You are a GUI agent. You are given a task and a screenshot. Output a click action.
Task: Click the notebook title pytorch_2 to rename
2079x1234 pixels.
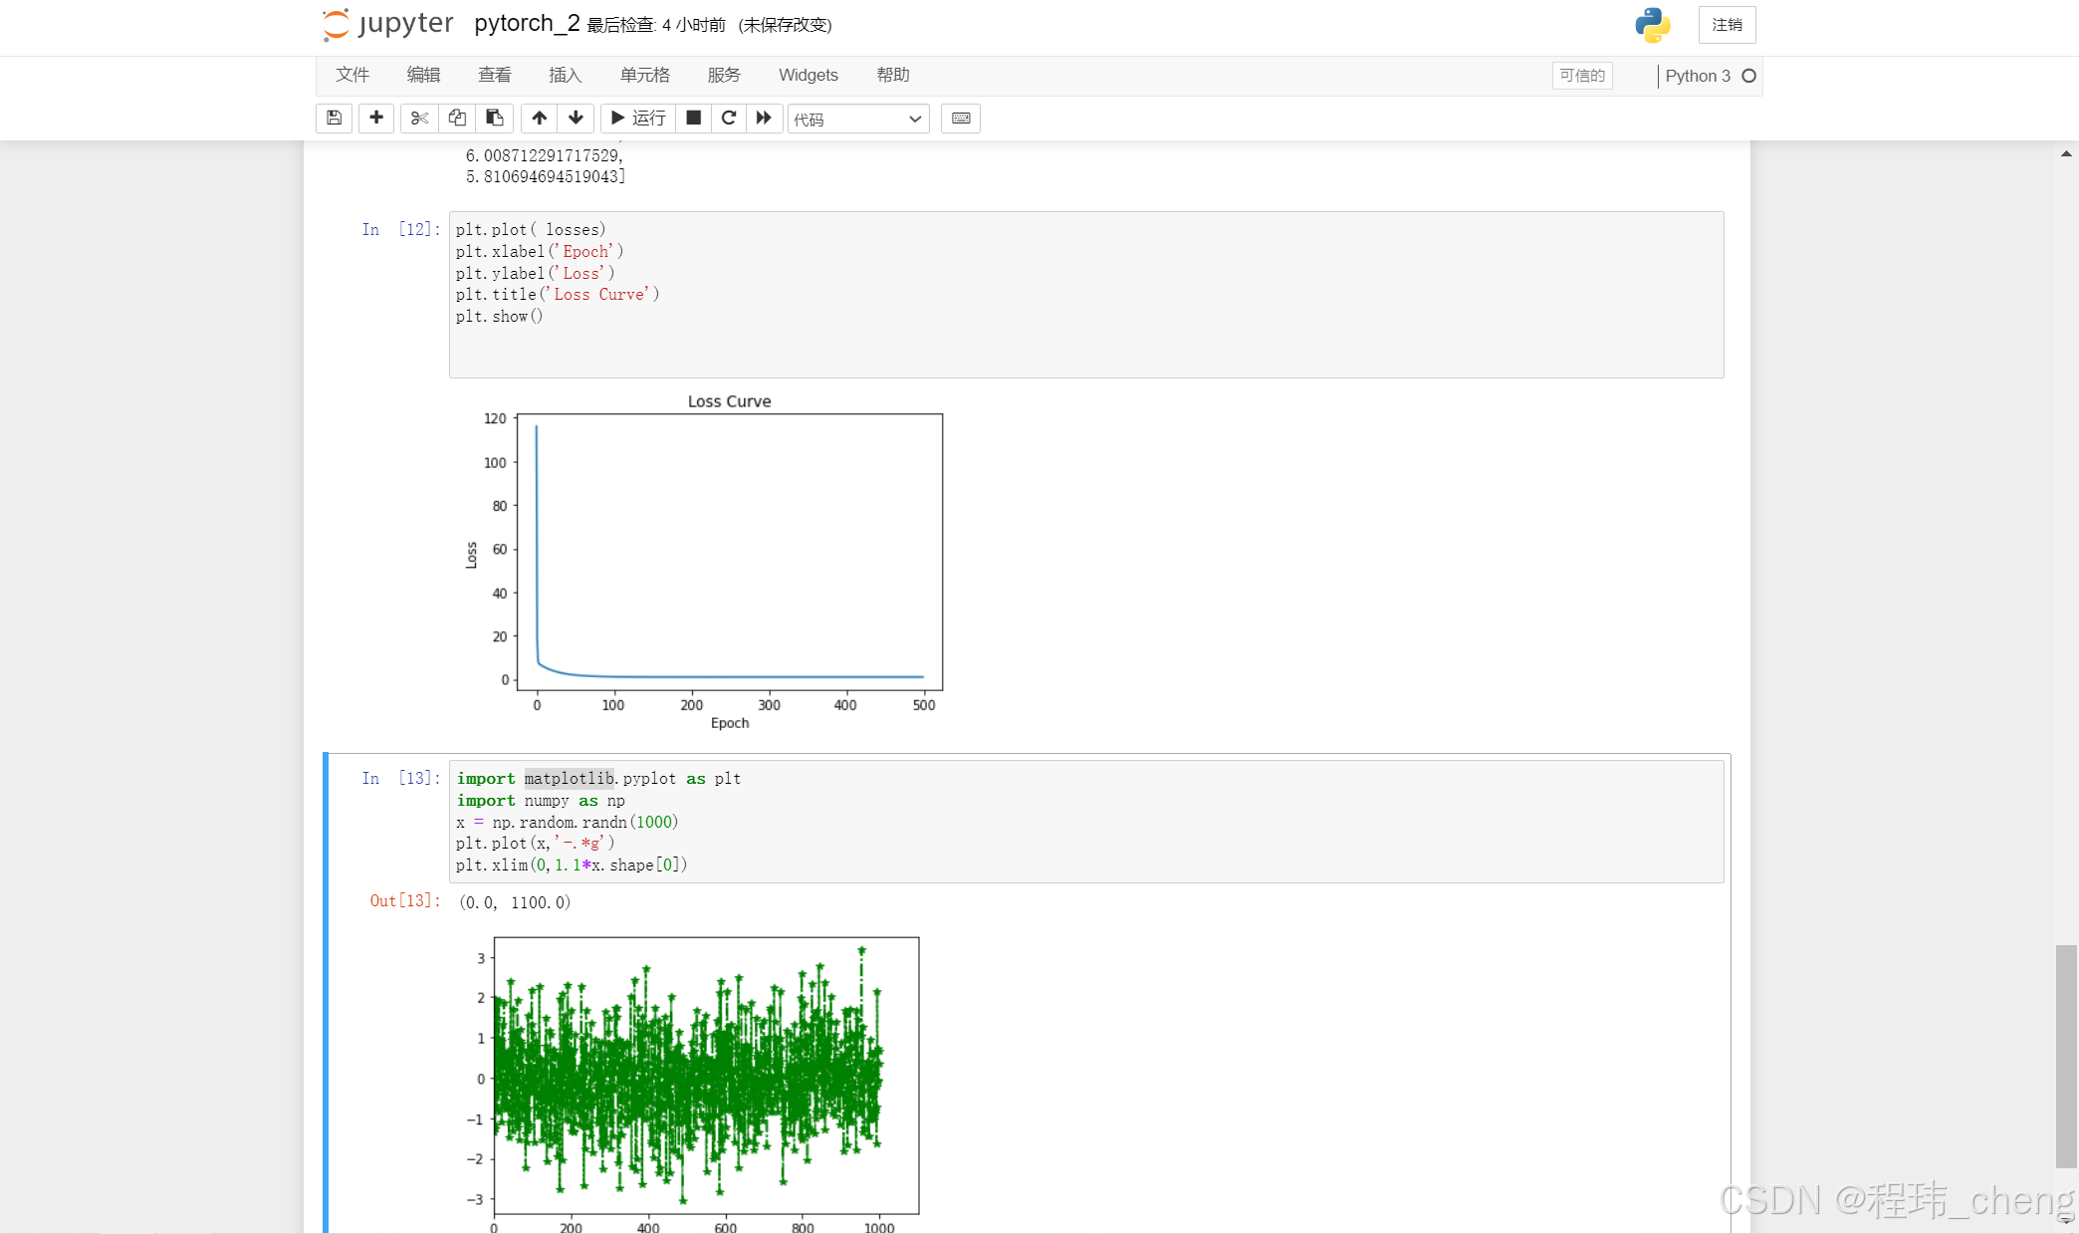pyautogui.click(x=526, y=22)
